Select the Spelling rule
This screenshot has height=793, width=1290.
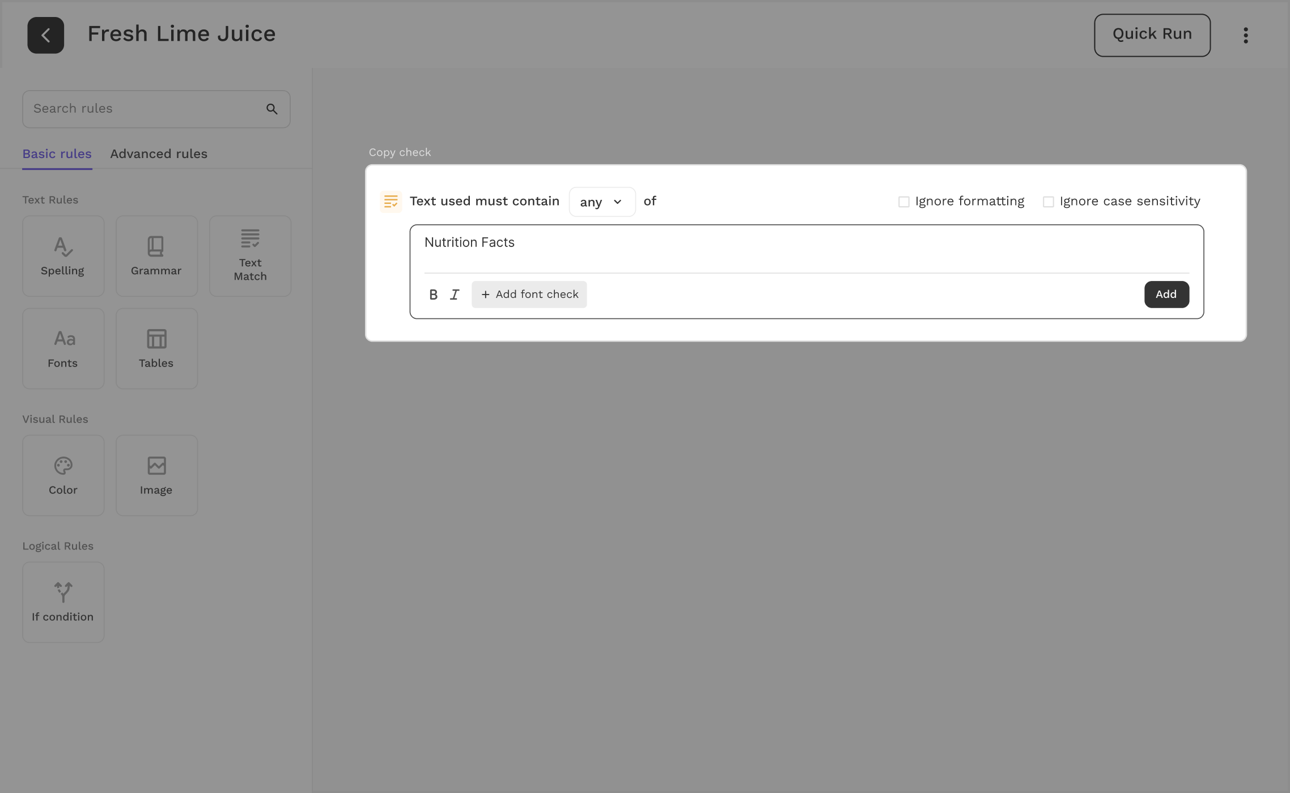(x=63, y=255)
